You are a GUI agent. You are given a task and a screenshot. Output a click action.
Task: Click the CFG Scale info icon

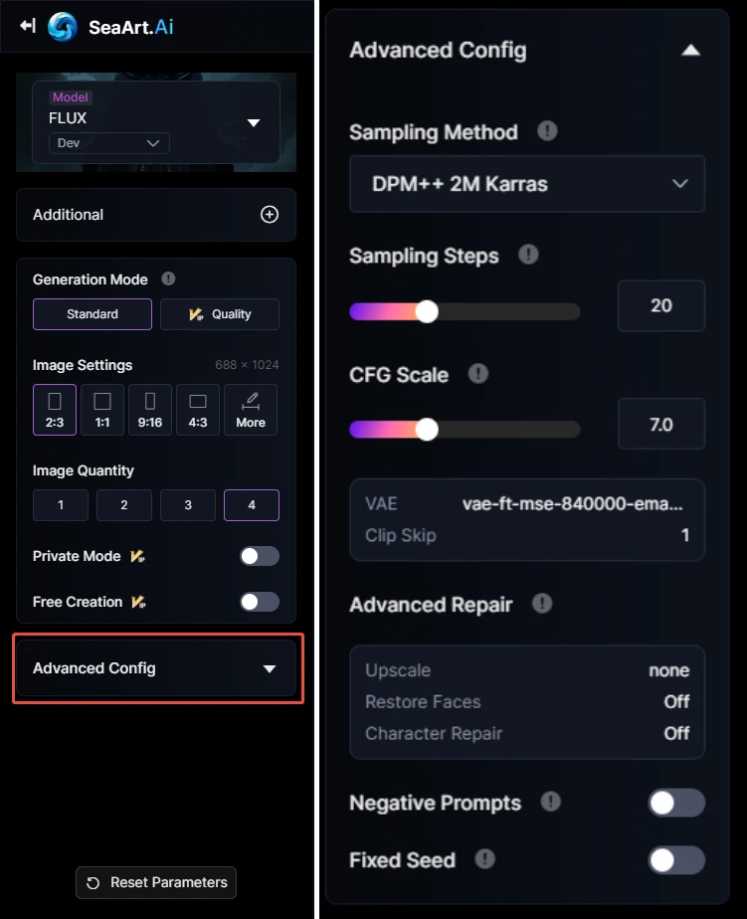click(478, 374)
